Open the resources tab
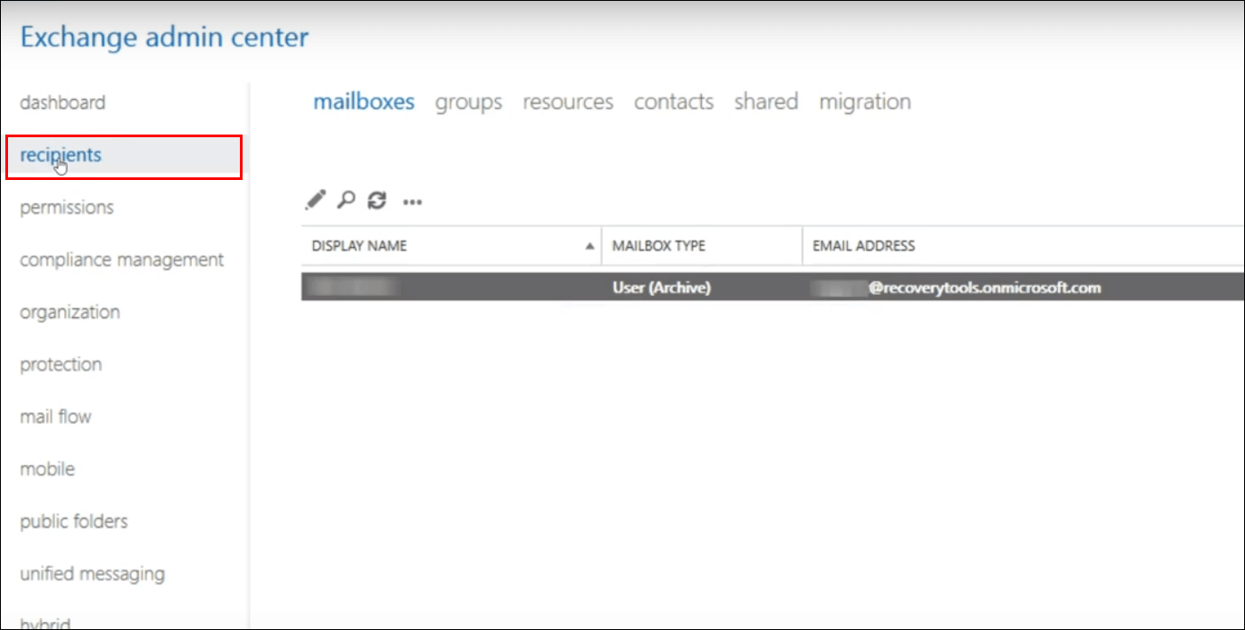Viewport: 1245px width, 630px height. pos(567,102)
